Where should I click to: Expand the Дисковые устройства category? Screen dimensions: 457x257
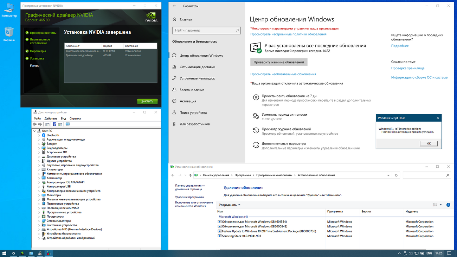coord(39,156)
